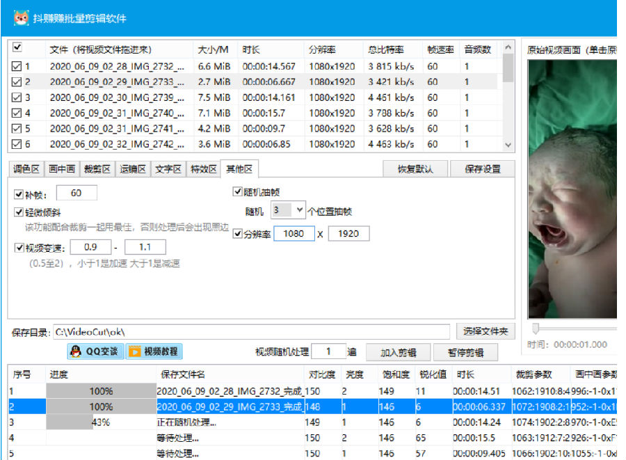Disable the 轻微倾斜 slight tilt option
The height and width of the screenshot is (460, 626).
(x=19, y=212)
